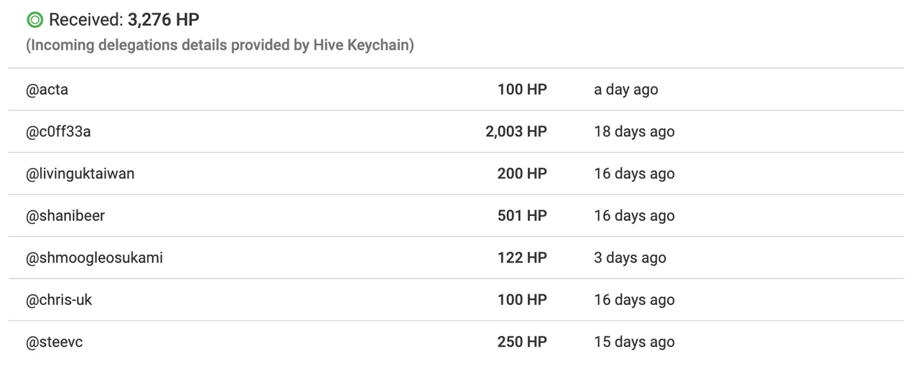Go to the @shmoogleosukami account
The height and width of the screenshot is (376, 919).
coord(94,258)
